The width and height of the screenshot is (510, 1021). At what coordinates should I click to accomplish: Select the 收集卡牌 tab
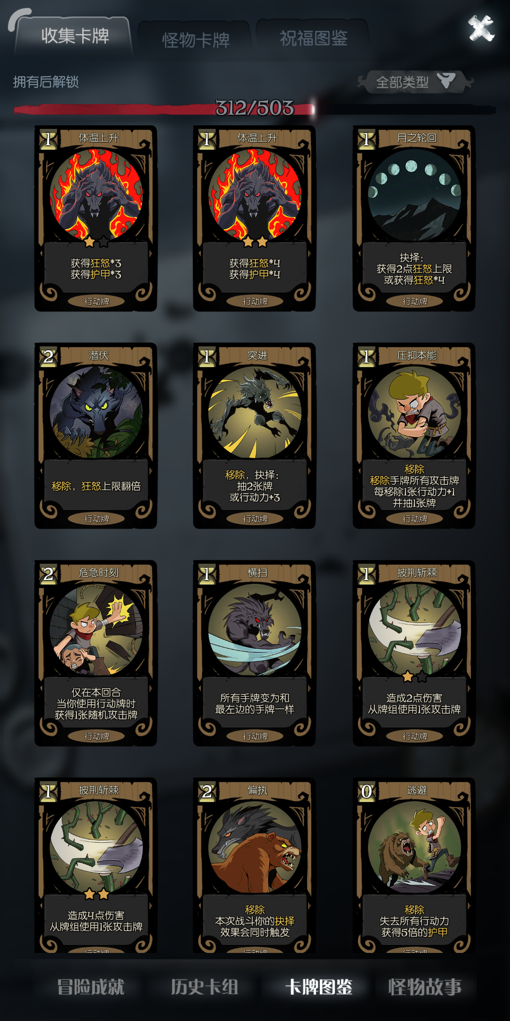click(75, 36)
